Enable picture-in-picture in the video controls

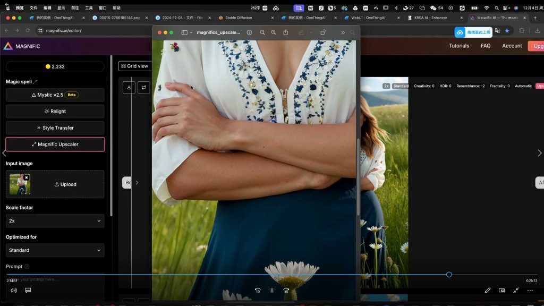pyautogui.click(x=501, y=291)
